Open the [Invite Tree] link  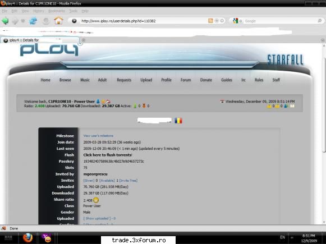(128, 181)
